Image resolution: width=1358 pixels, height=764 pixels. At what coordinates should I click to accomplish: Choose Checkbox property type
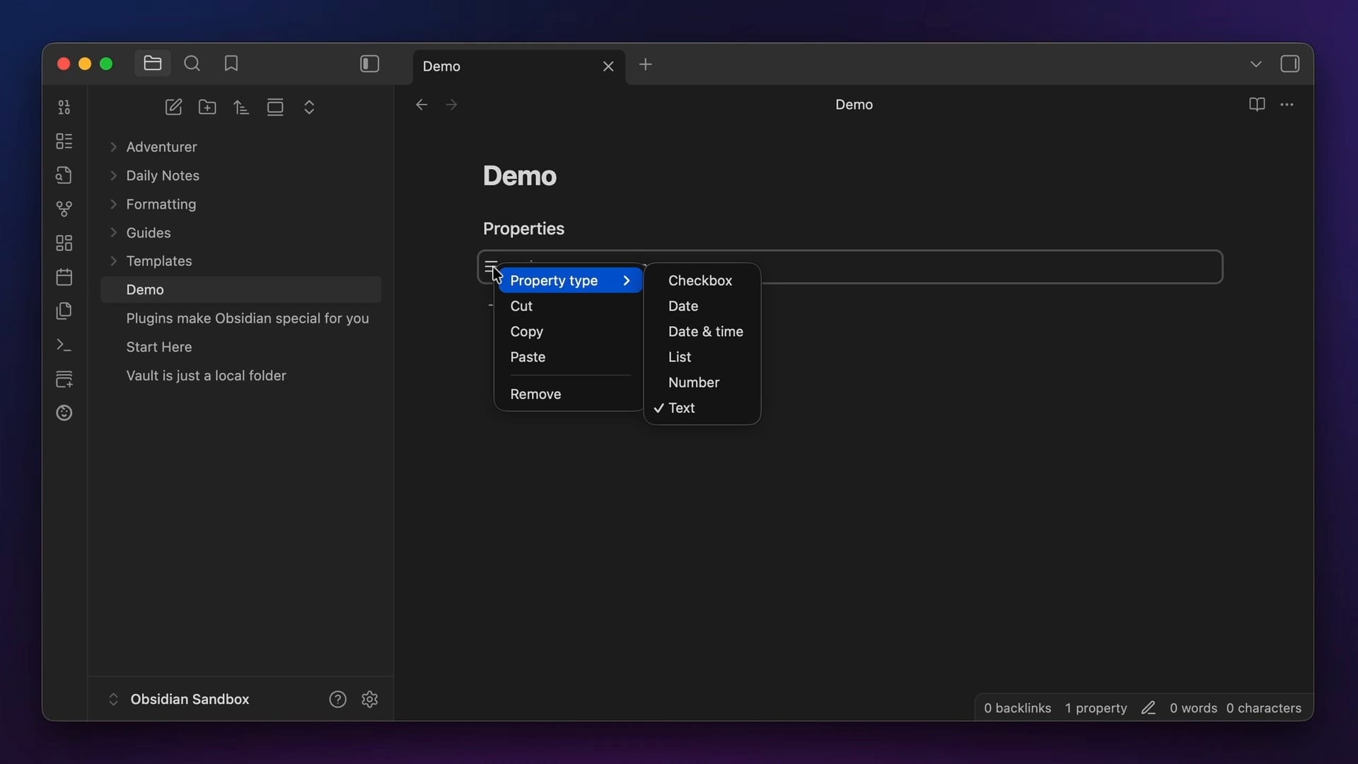(700, 281)
